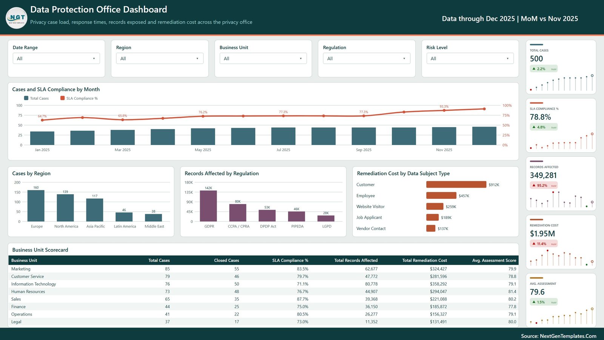Click the 2.2% MoM badge on Total Cases

(x=544, y=69)
